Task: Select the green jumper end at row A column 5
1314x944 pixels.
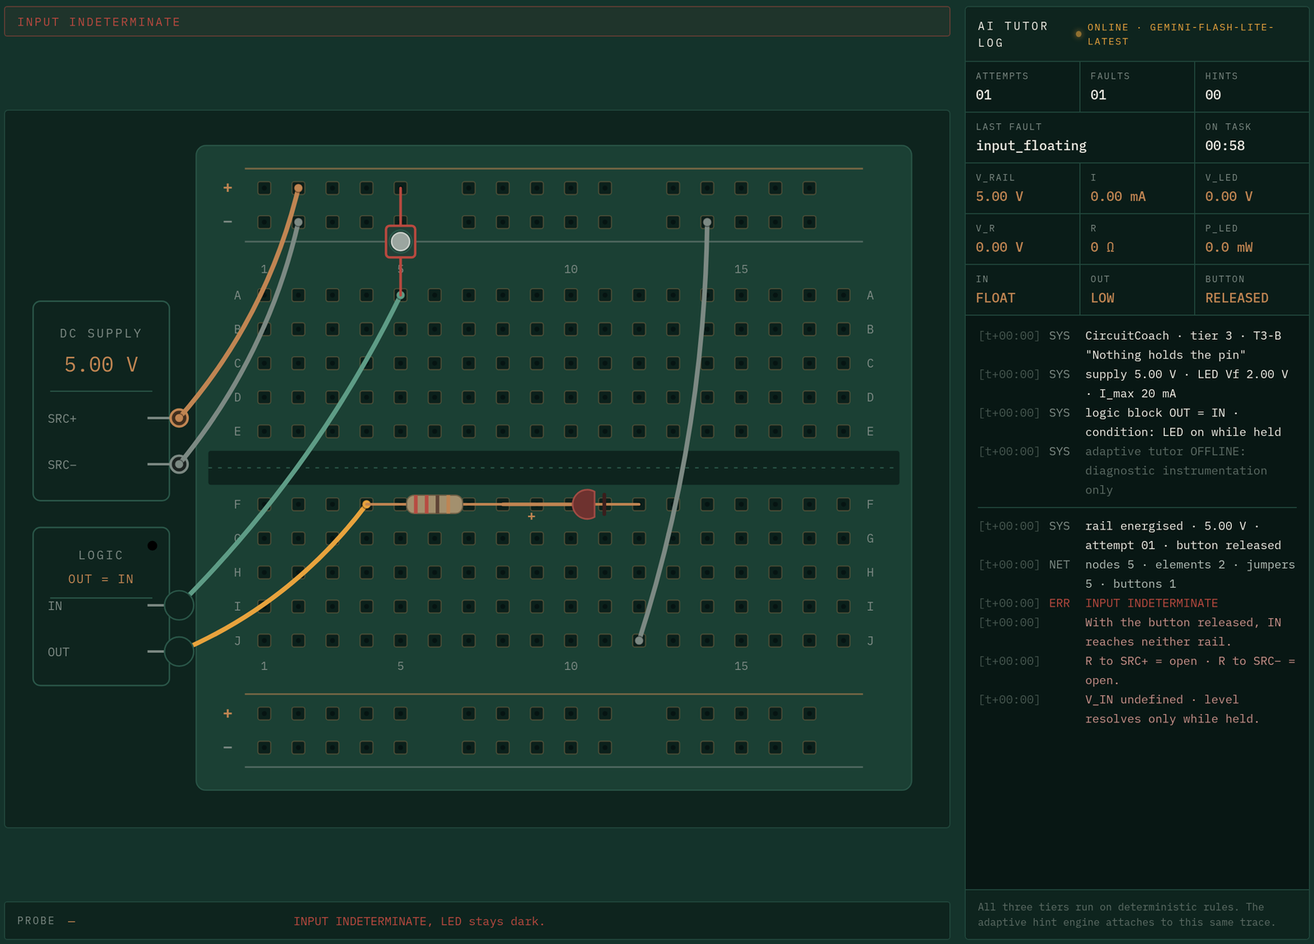Action: coord(401,295)
